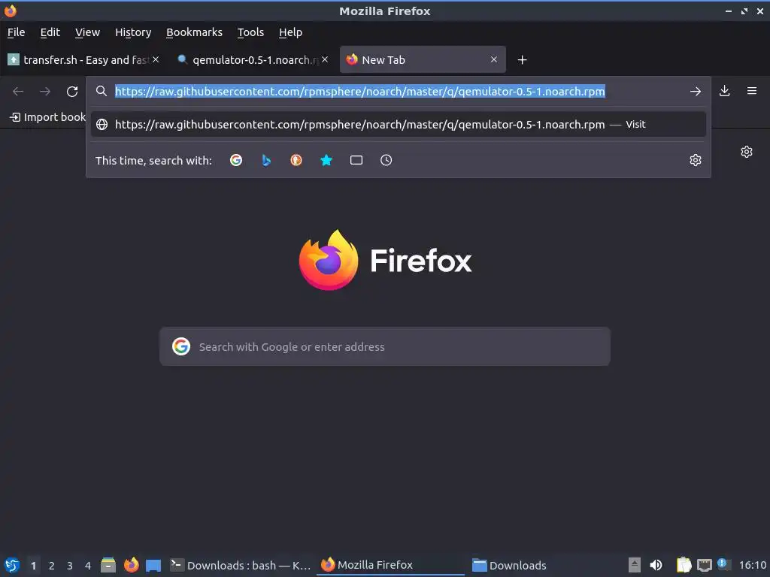770x577 pixels.
Task: Click the Search with Google box
Action: (x=385, y=346)
